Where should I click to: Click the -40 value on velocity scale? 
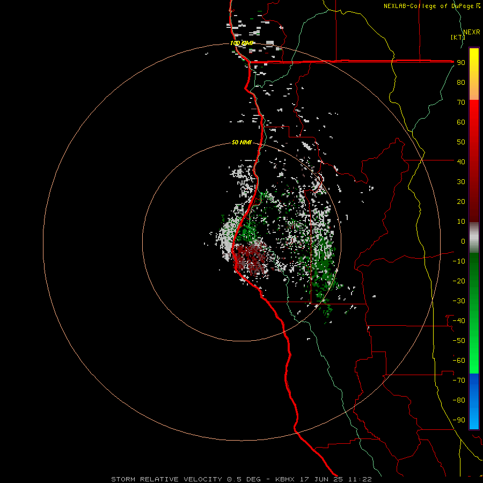459,321
